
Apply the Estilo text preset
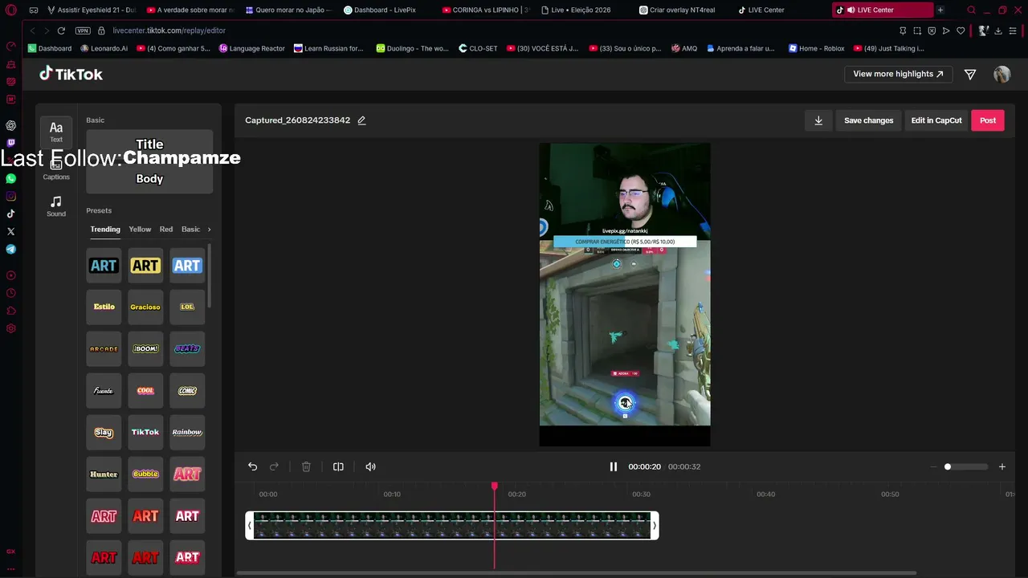coord(104,307)
